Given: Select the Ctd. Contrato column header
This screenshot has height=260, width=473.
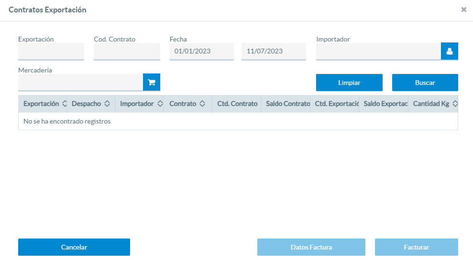Looking at the screenshot, I should pos(237,104).
